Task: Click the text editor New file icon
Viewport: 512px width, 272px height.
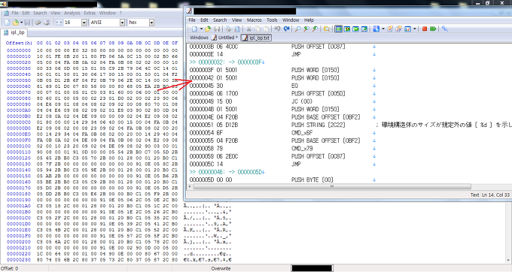Action: (x=194, y=29)
